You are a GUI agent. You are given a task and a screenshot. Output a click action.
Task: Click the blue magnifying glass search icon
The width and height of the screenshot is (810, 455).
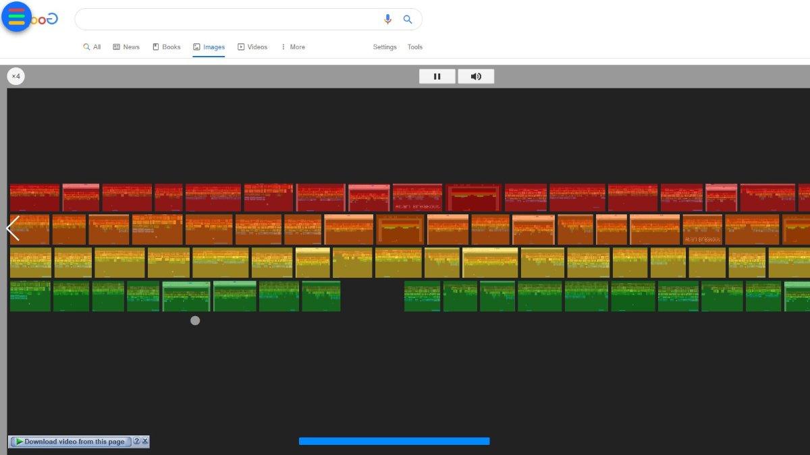click(x=408, y=20)
